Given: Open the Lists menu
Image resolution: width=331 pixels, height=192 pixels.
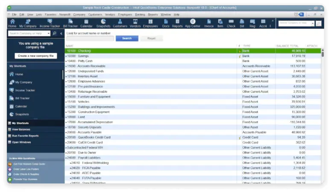Looking at the screenshot, I should (39, 14).
